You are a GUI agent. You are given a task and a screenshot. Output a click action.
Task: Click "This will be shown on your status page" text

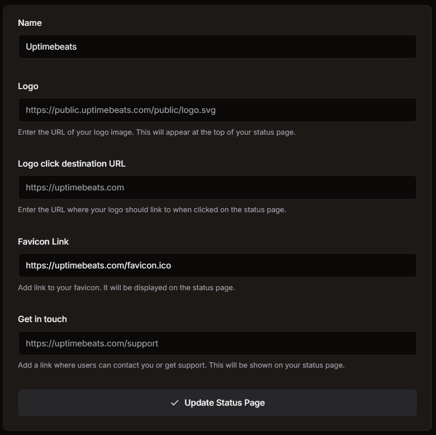pos(277,365)
